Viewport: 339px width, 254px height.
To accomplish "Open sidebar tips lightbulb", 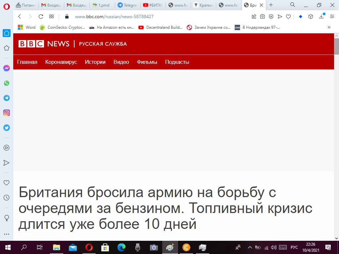I will click(7, 218).
